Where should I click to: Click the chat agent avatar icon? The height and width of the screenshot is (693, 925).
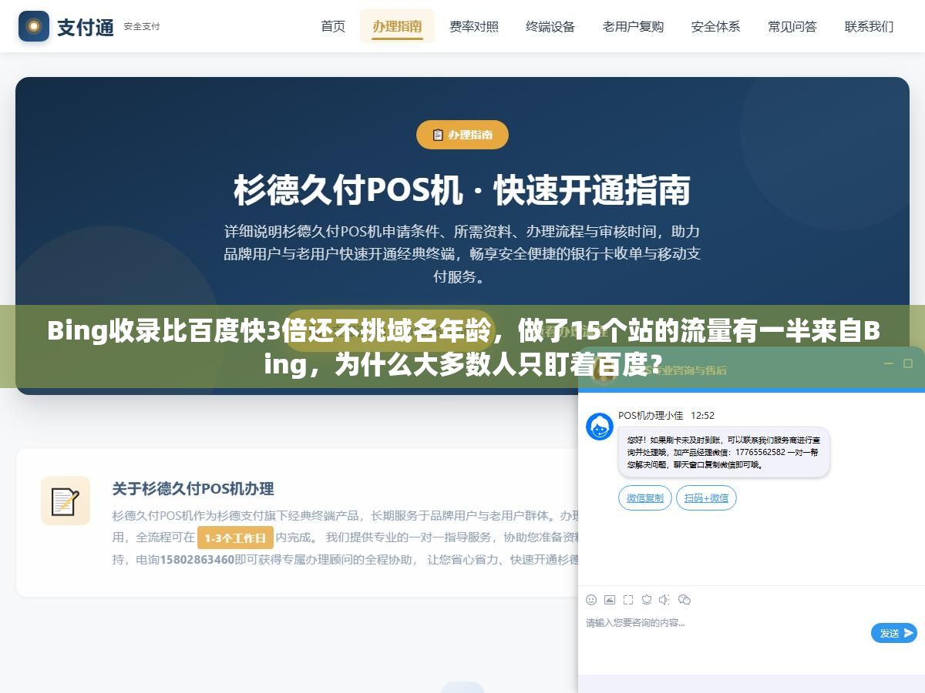click(x=600, y=427)
